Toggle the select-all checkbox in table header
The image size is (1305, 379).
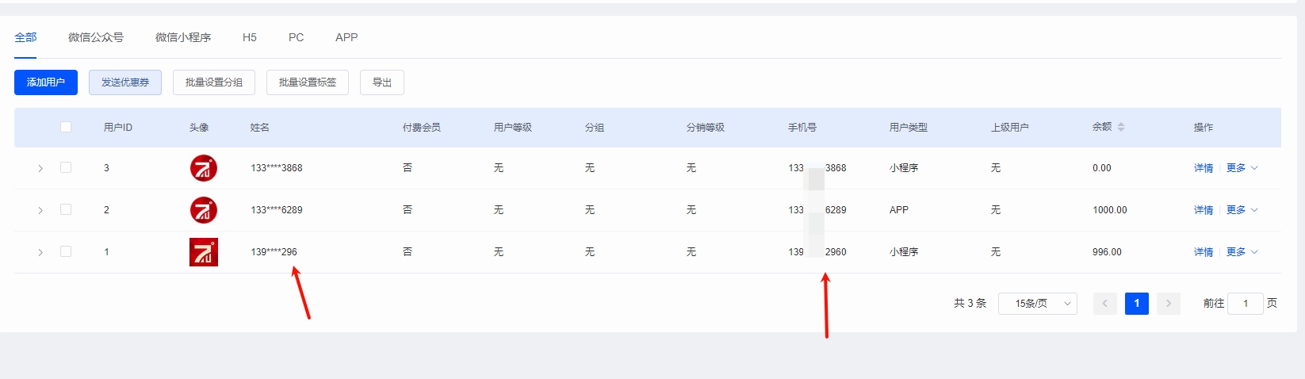[x=66, y=127]
